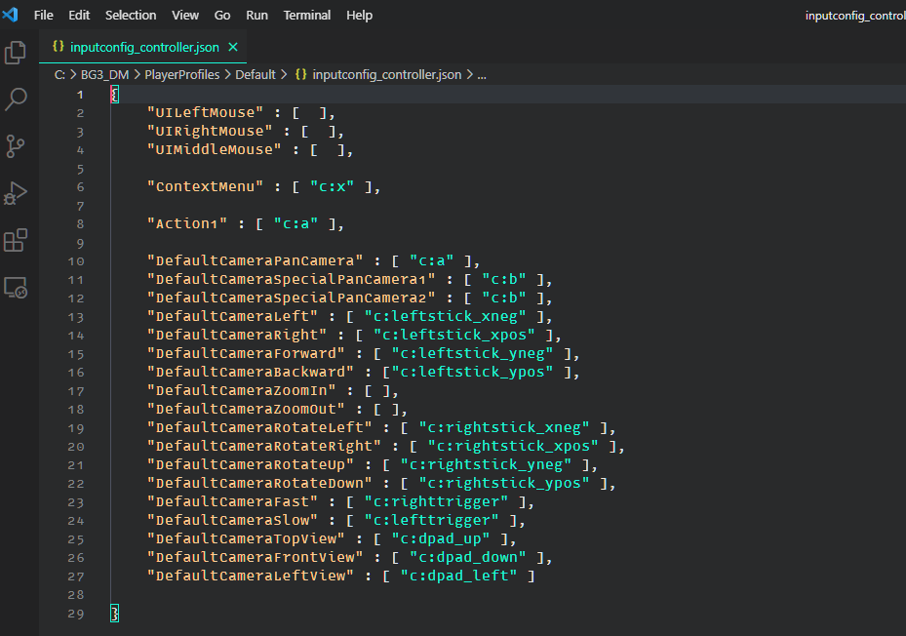The image size is (906, 636).
Task: Open the Explorer view in activity bar
Action: tap(16, 53)
